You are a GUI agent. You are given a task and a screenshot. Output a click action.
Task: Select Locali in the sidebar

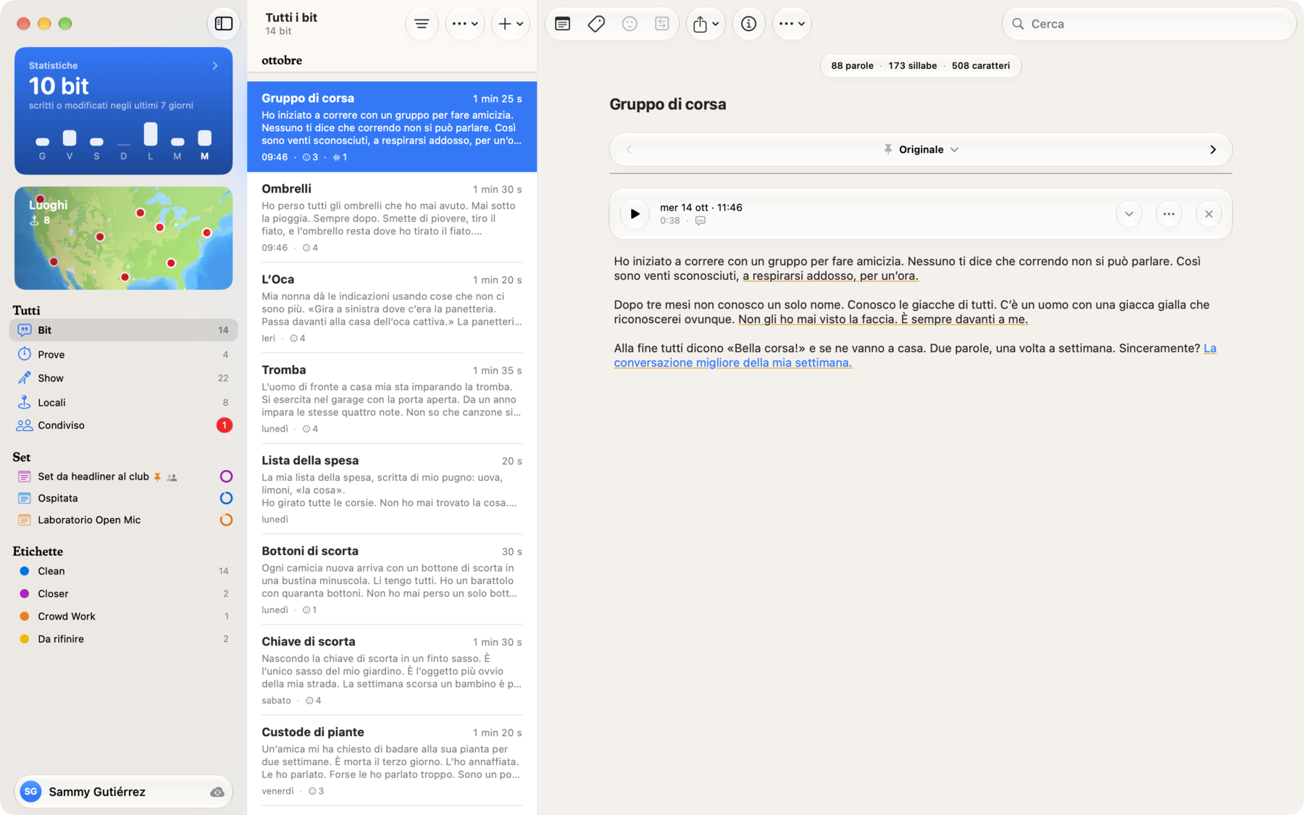coord(123,402)
